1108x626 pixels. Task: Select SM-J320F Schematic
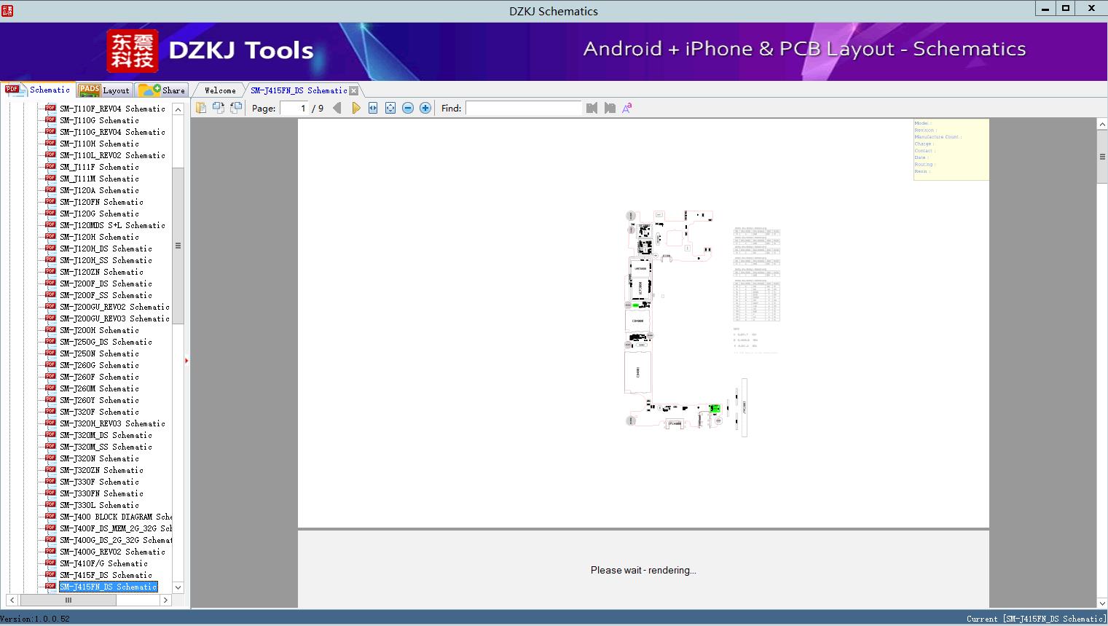coord(99,412)
